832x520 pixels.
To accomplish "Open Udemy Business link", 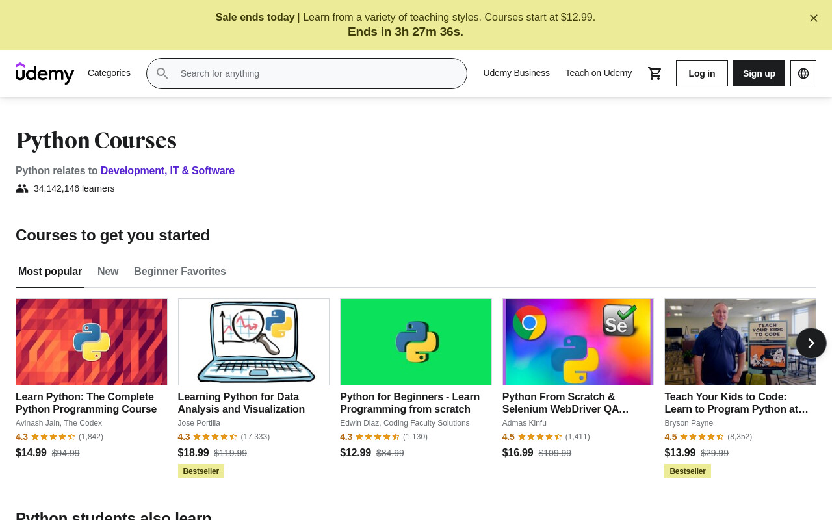I will (x=517, y=73).
